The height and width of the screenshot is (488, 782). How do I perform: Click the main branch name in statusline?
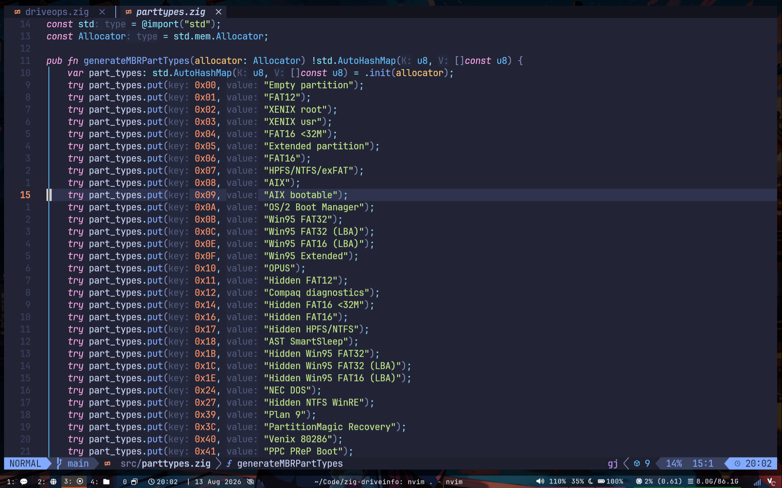coord(78,464)
